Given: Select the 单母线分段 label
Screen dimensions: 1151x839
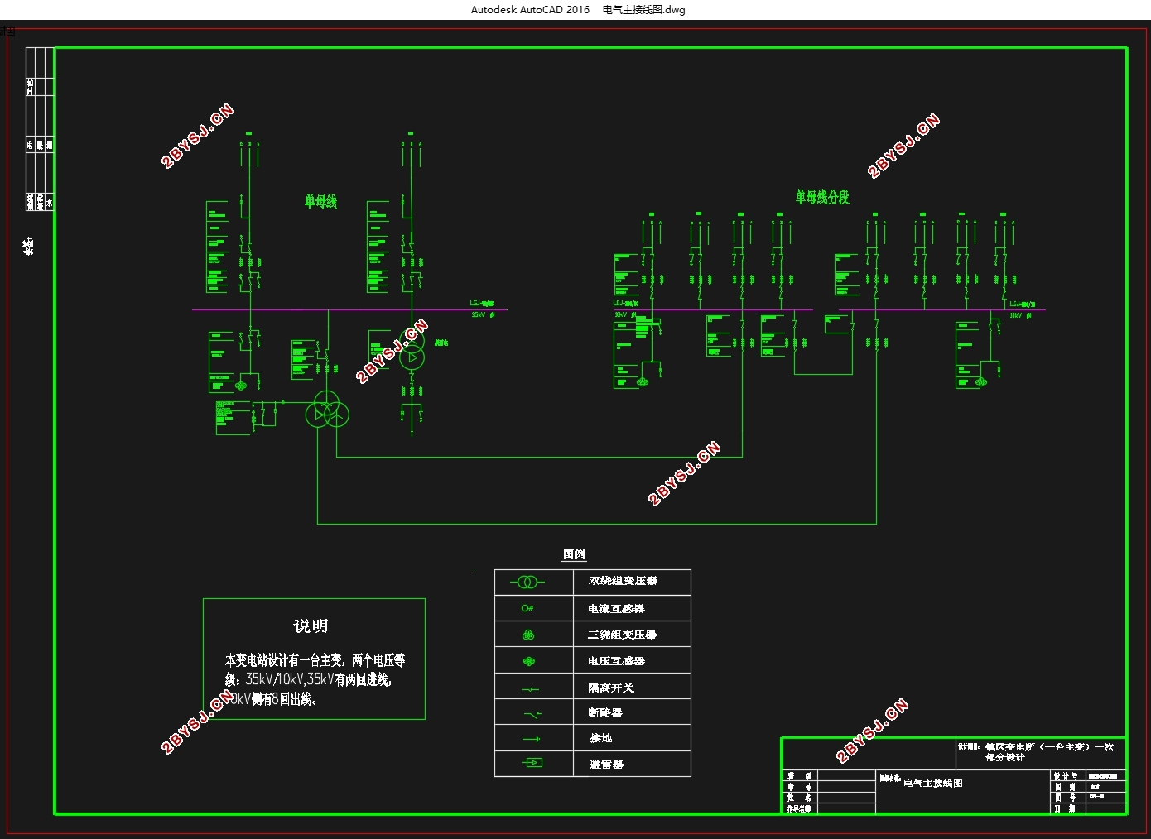Looking at the screenshot, I should point(822,197).
